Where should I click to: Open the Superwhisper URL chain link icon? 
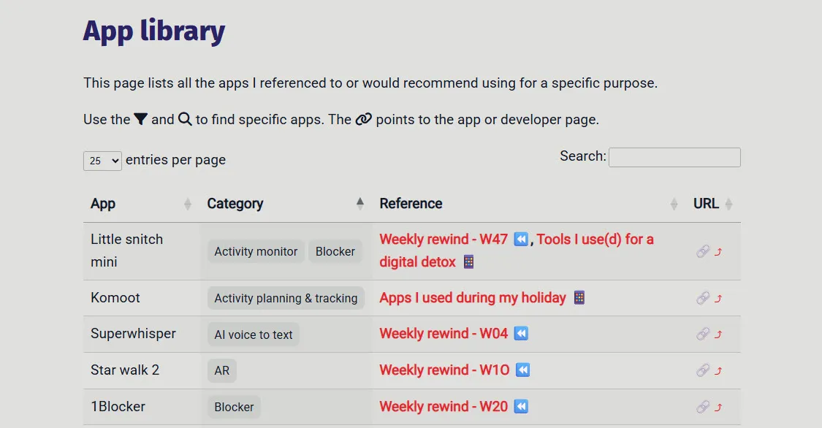[703, 334]
